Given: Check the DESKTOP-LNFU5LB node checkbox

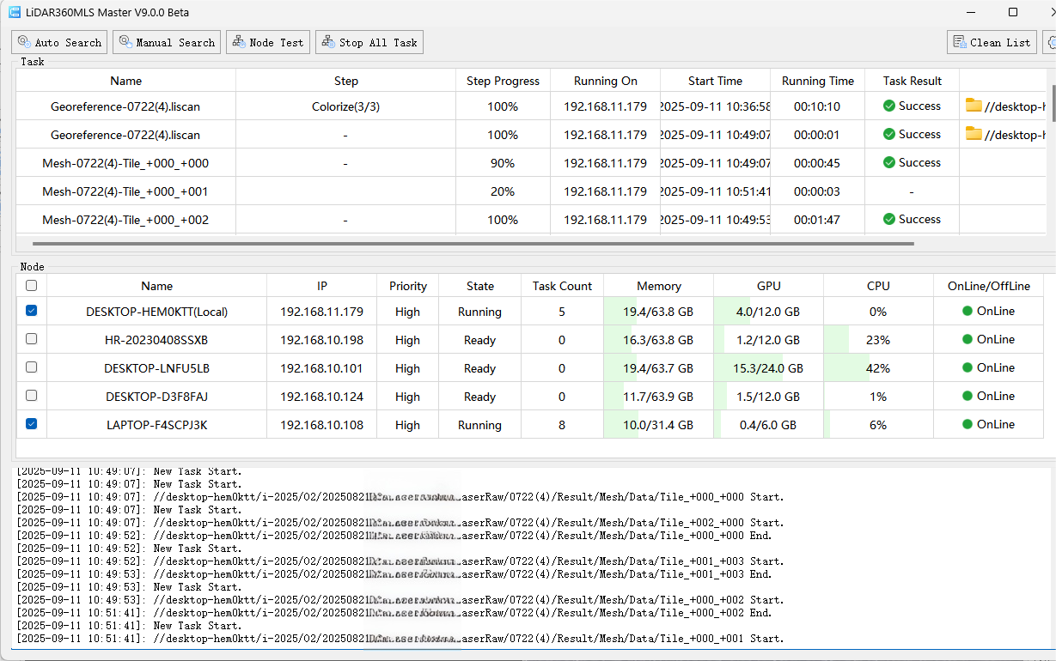Looking at the screenshot, I should pyautogui.click(x=32, y=367).
